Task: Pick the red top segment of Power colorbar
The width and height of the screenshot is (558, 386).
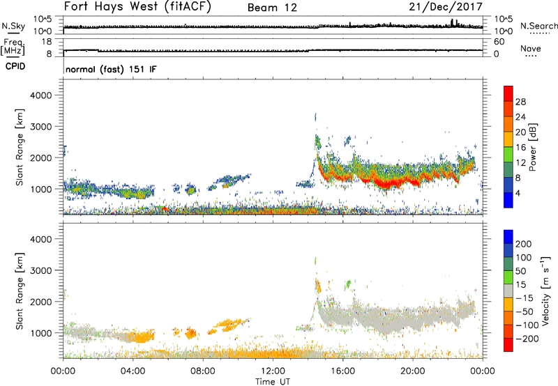Action: pyautogui.click(x=508, y=94)
